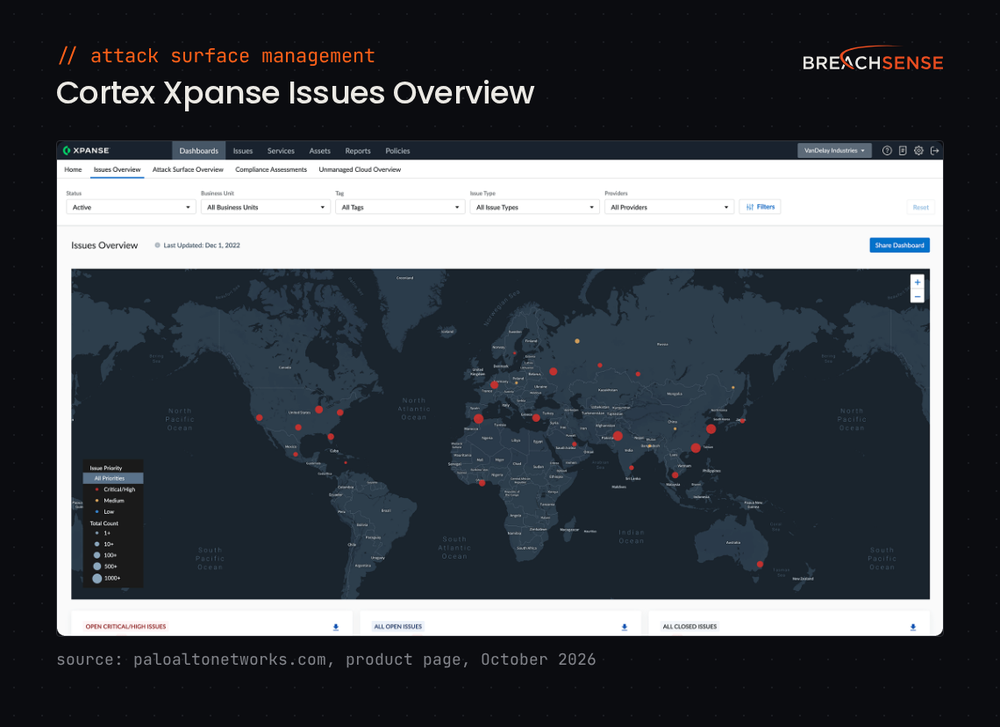Image resolution: width=1000 pixels, height=727 pixels.
Task: Select All Priorities in legend
Action: [113, 478]
